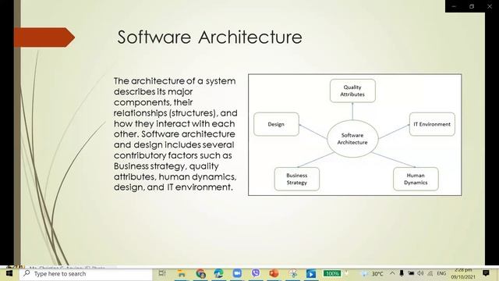Restore down the presentation window
This screenshot has width=499, height=281.
tap(472, 6)
